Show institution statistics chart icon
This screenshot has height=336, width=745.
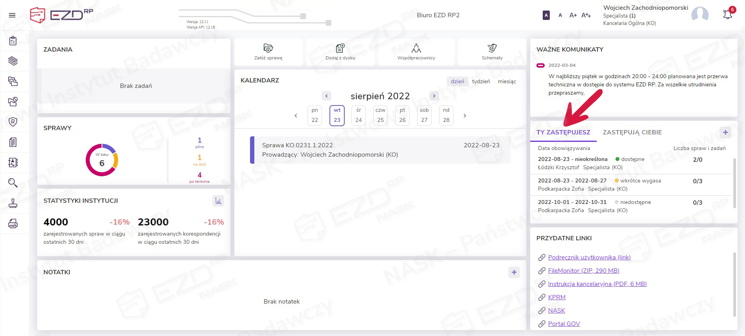pos(218,201)
